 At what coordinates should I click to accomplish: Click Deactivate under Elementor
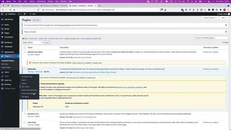(x=39, y=71)
